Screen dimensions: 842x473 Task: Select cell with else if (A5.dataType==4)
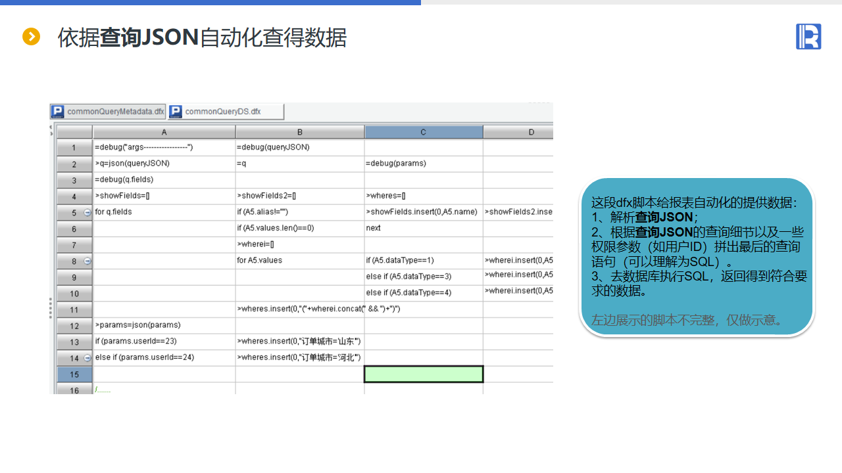pos(424,293)
